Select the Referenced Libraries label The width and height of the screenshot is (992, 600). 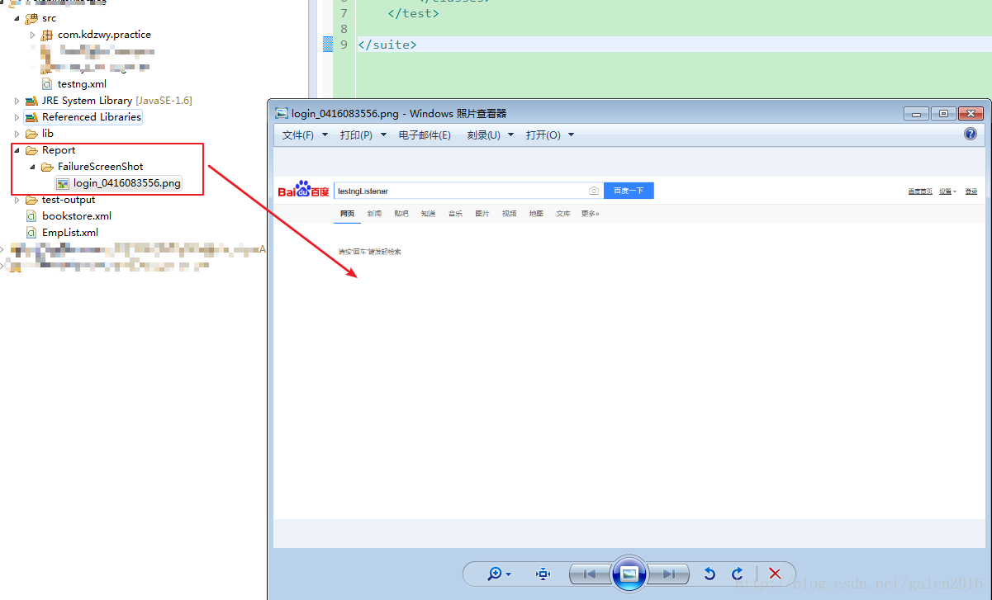[x=92, y=117]
